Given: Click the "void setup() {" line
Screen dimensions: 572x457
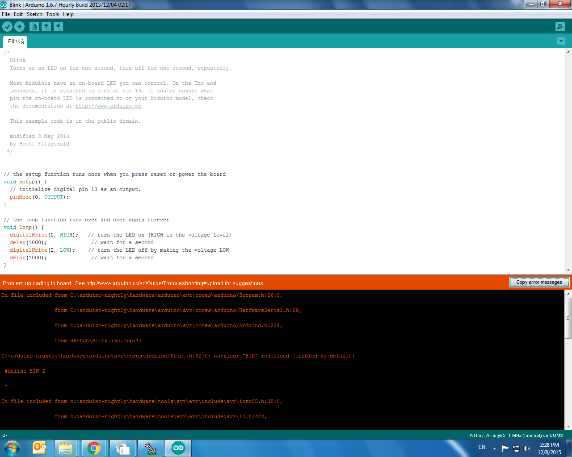Looking at the screenshot, I should point(25,182).
